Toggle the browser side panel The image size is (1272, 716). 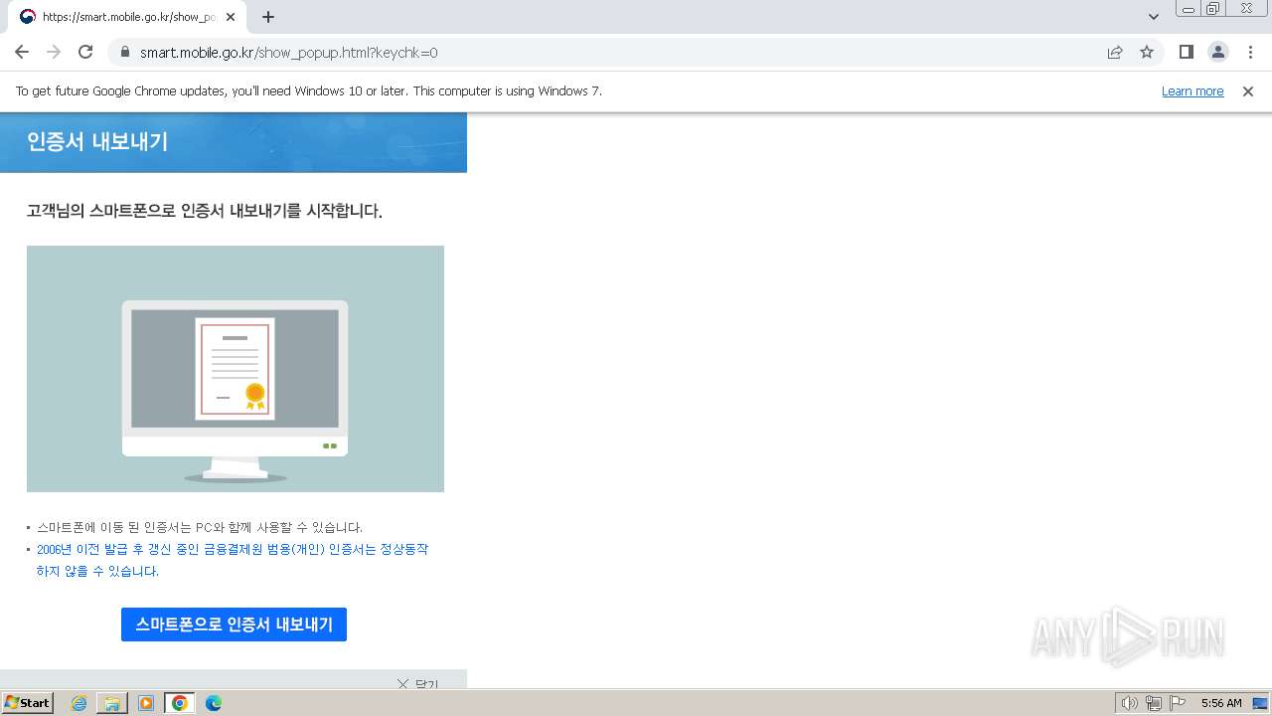click(x=1186, y=52)
